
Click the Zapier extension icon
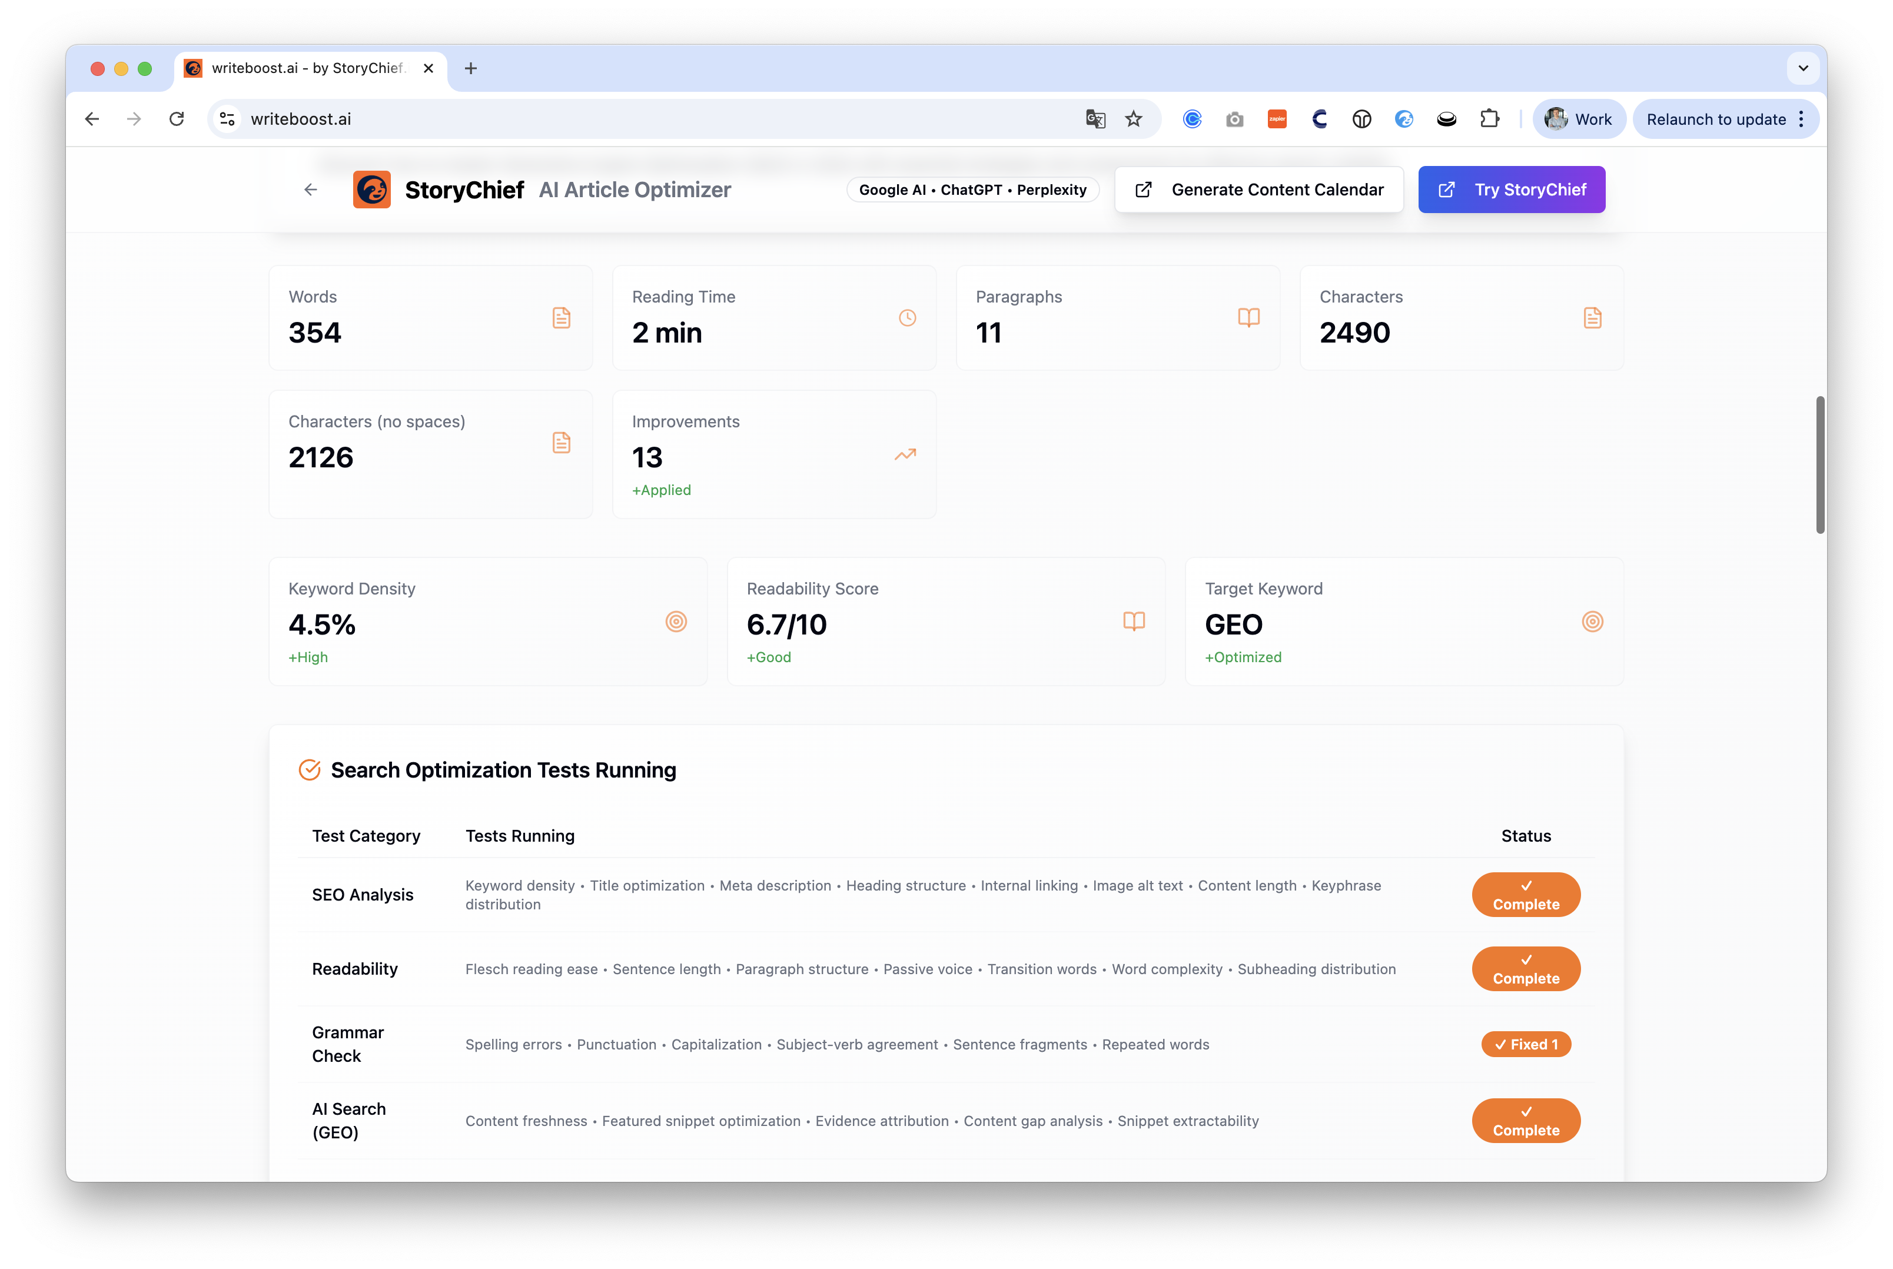[x=1277, y=119]
